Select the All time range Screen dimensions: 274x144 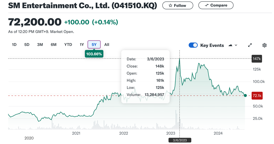tap(107, 45)
